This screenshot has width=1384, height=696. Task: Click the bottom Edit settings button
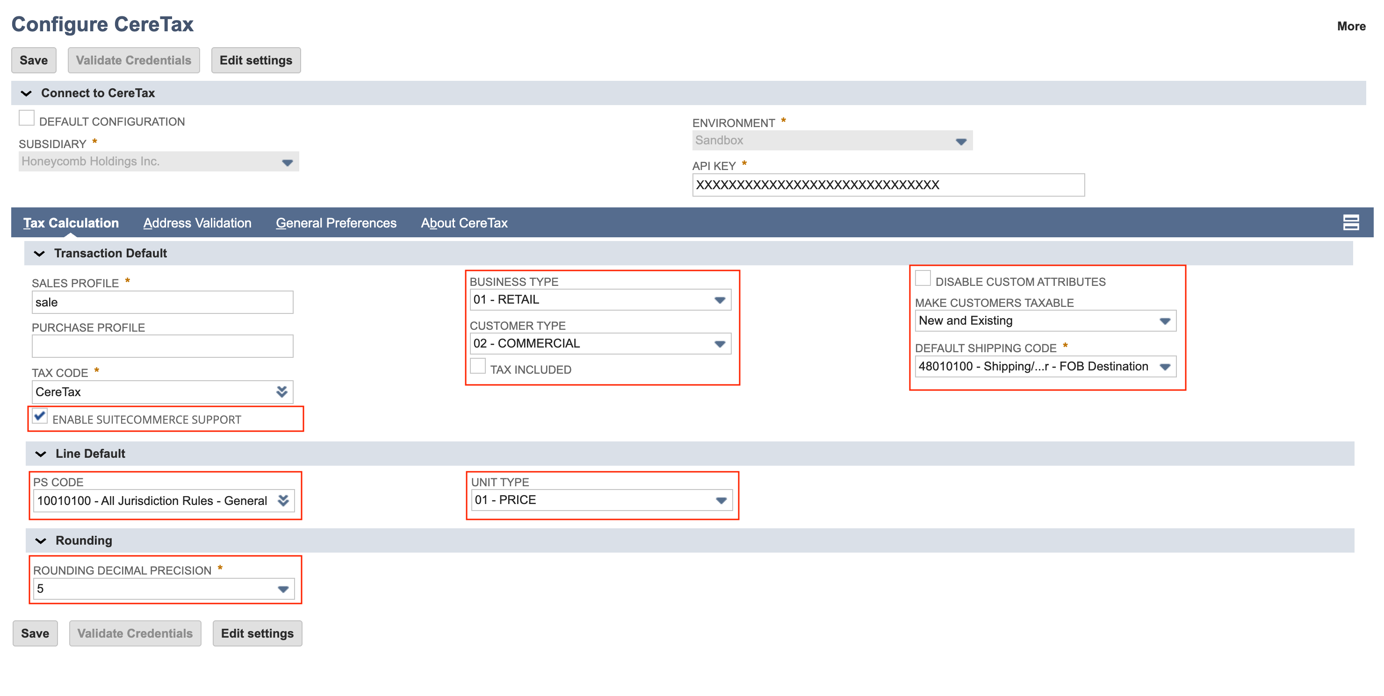tap(257, 633)
